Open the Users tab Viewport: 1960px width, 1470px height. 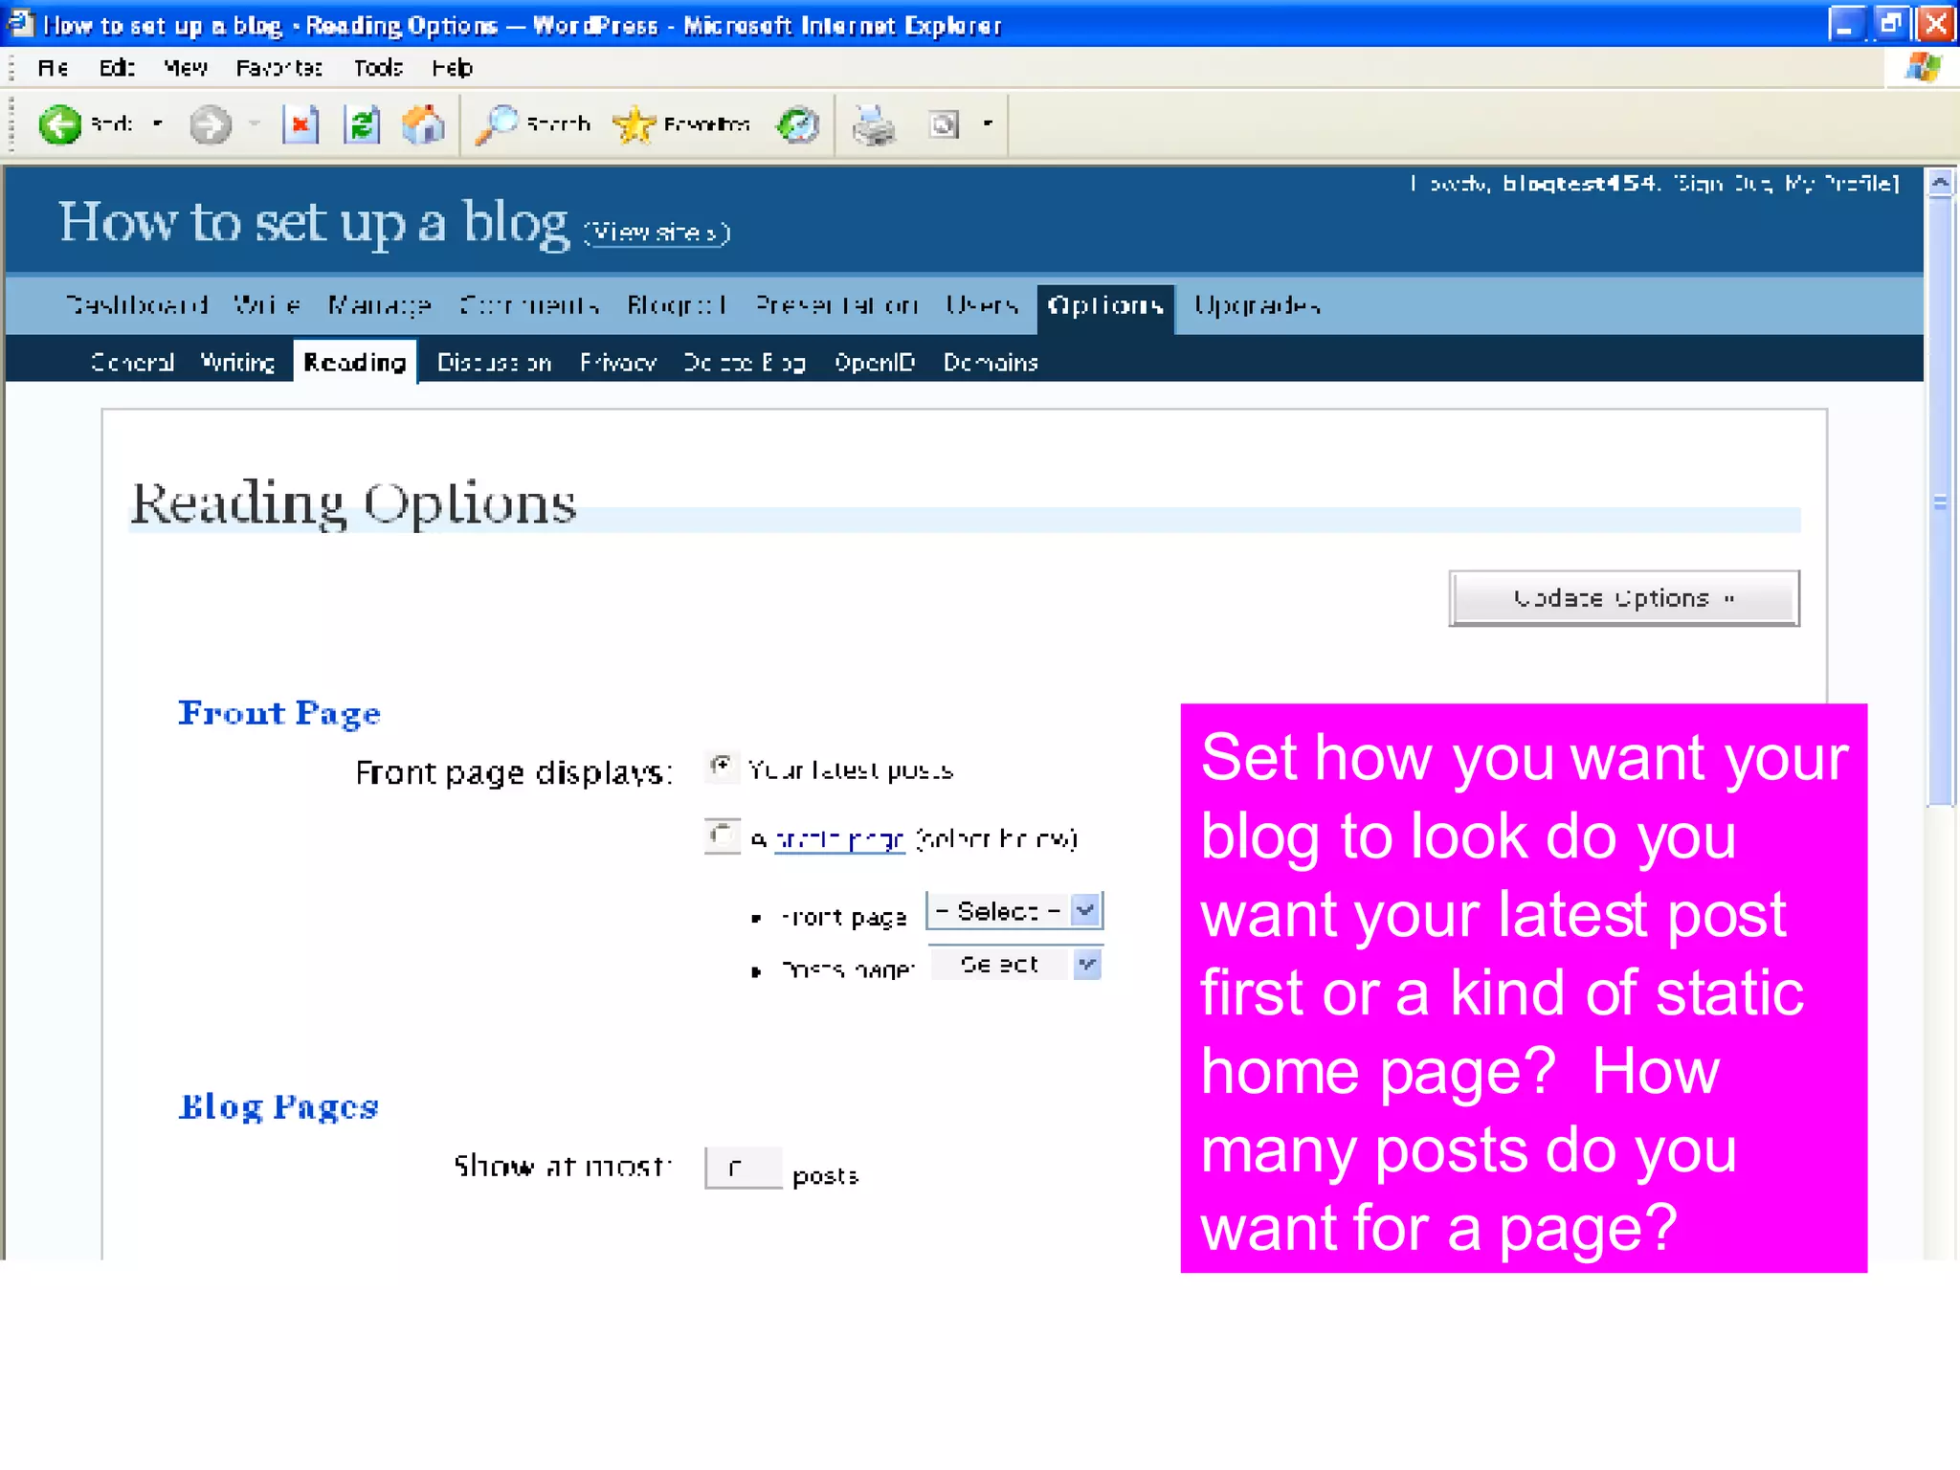pos(981,305)
